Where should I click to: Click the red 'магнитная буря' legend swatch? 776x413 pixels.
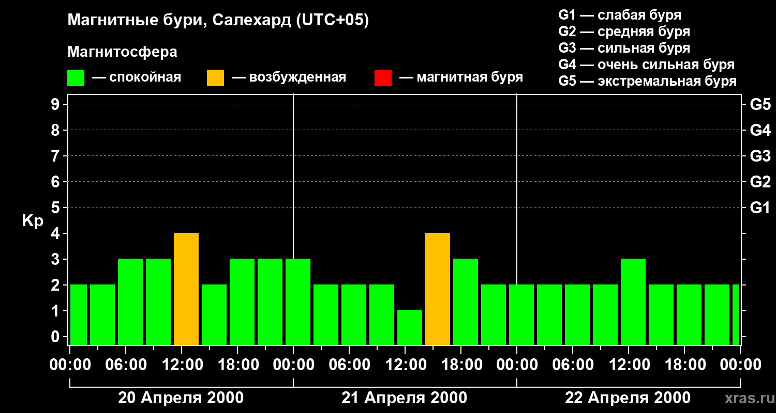pos(383,78)
